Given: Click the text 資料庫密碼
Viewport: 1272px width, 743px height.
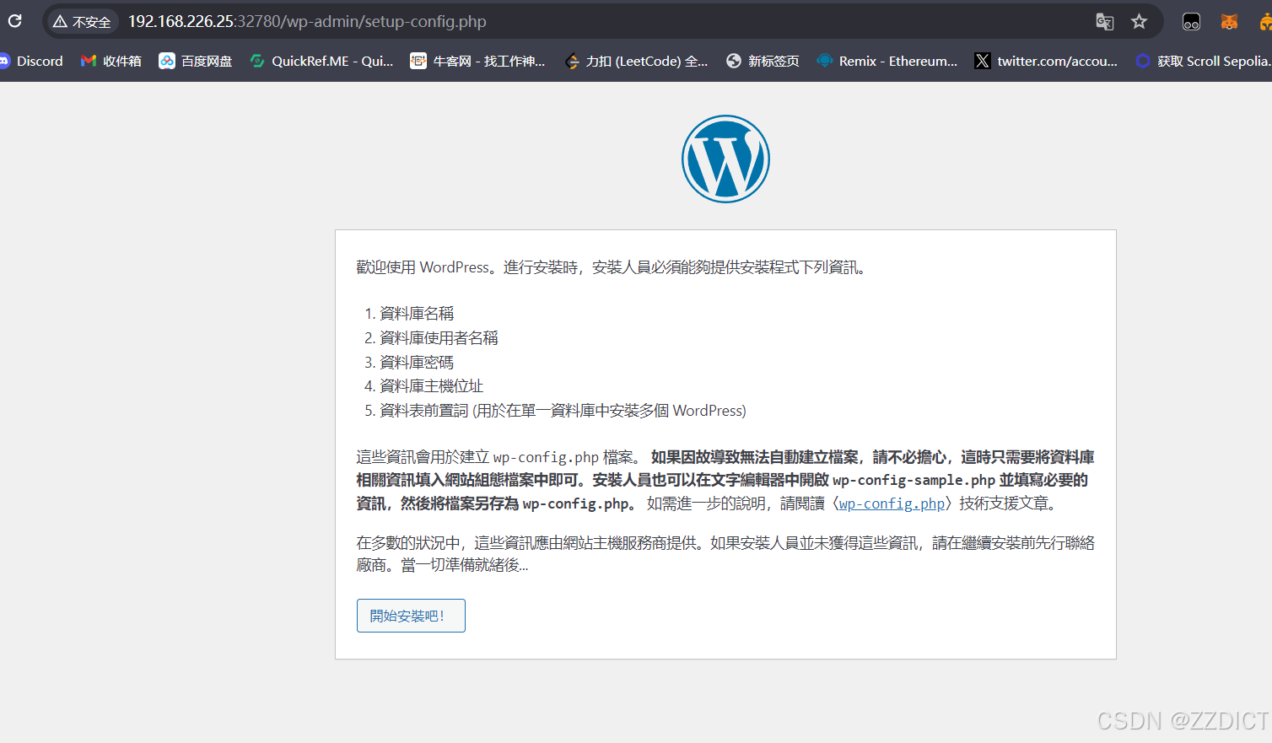Looking at the screenshot, I should 417,363.
